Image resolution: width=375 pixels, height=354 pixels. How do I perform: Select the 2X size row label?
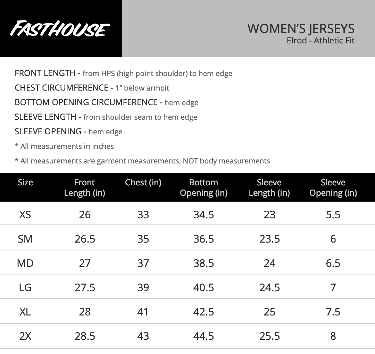25,336
